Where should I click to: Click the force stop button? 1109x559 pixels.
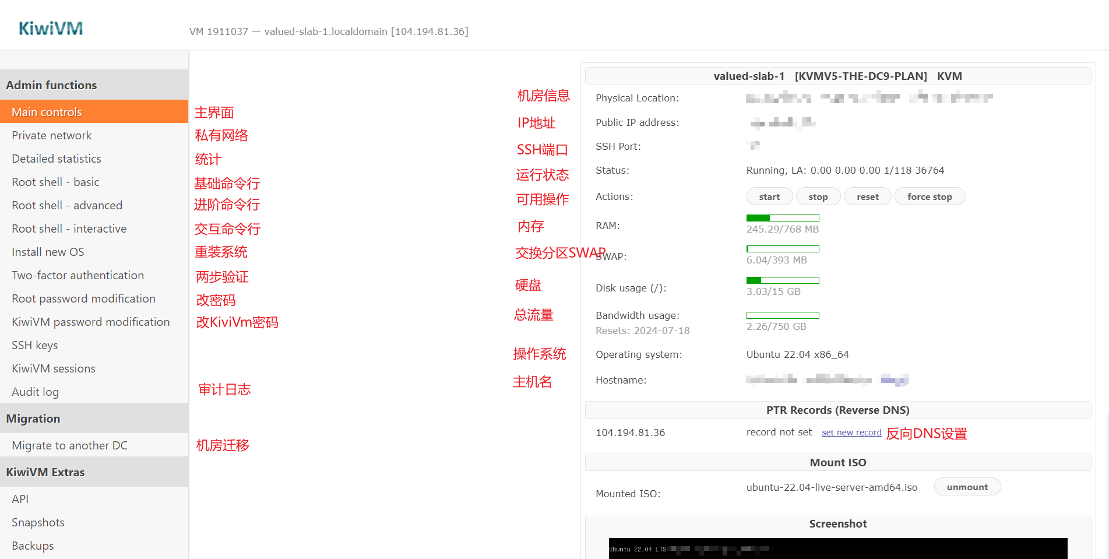tap(930, 197)
